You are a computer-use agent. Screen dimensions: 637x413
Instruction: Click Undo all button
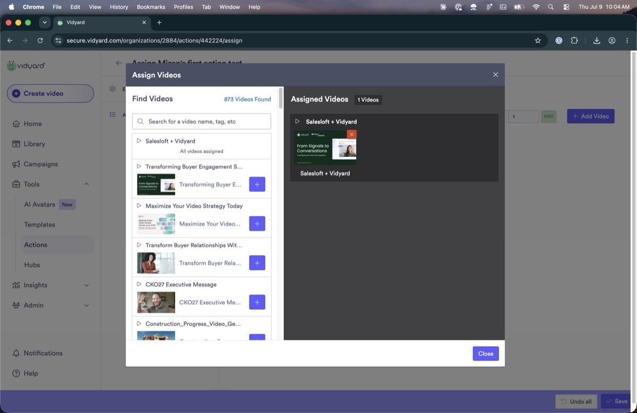coord(576,401)
